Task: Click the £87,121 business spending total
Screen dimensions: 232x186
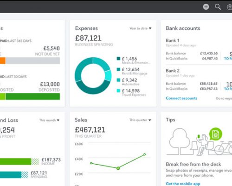Action: coord(88,38)
